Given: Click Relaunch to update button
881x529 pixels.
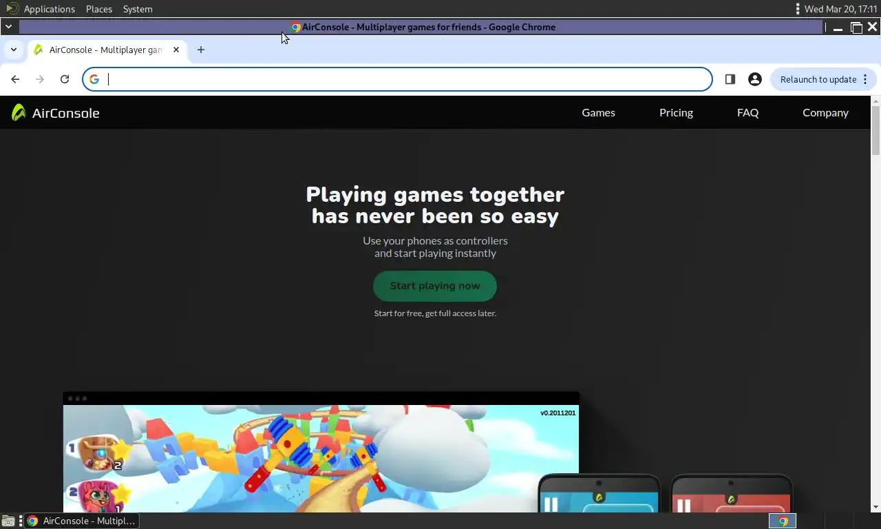Looking at the screenshot, I should 818,79.
